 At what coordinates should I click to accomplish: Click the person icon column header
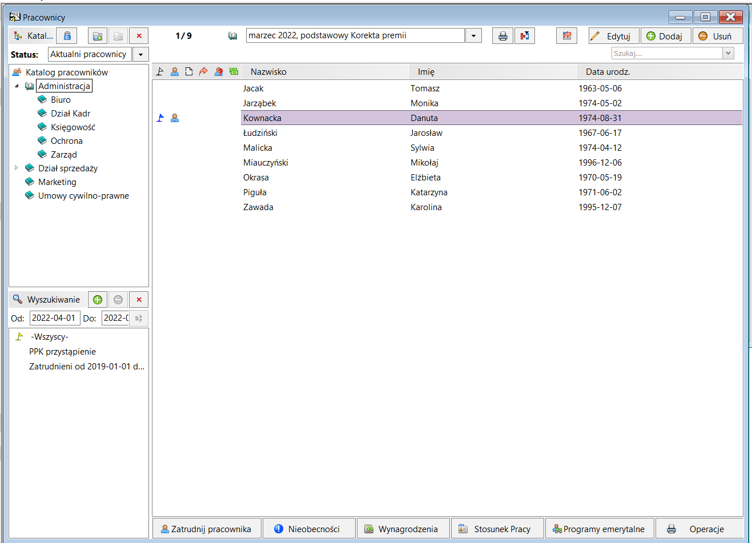[x=175, y=71]
